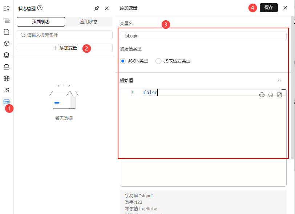Image resolution: width=295 pixels, height=214 pixels.
Task: Open the outline tree icon in sidebar
Action: pos(7,20)
